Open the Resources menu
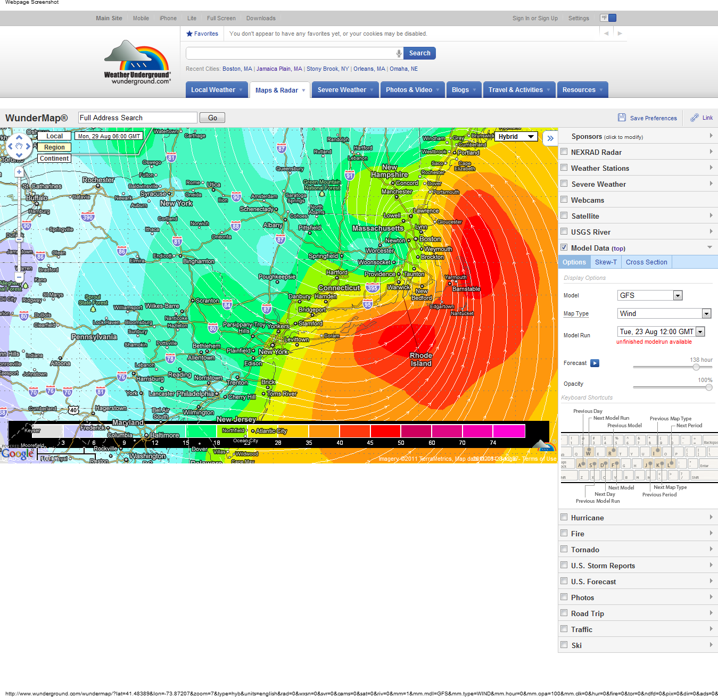The height and width of the screenshot is (697, 718). pos(583,90)
